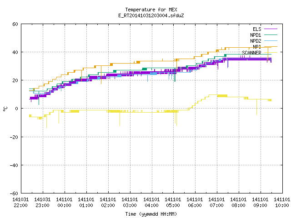
Task: Click the x-axis tick 141101 10:00
Action: click(x=282, y=203)
